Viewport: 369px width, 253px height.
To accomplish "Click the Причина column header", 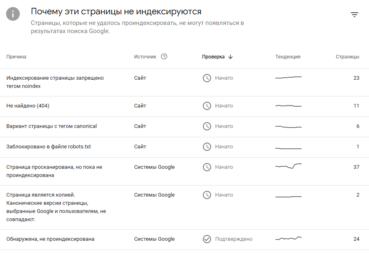I will 16,57.
